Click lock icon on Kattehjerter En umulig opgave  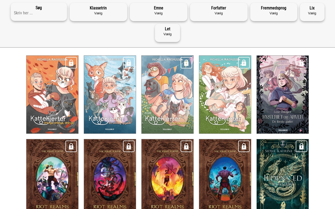pyautogui.click(x=129, y=63)
